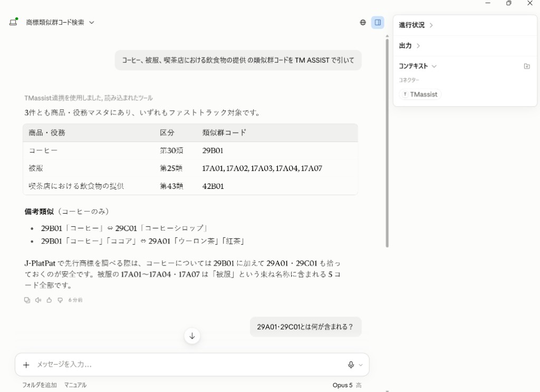
Task: Click the 喫茶店における飲食物の提供 table cell
Action: (76, 186)
